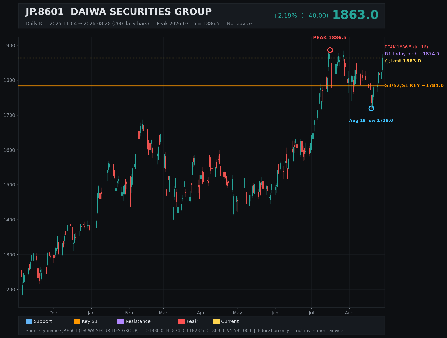
Task: Click the blue Support legend swatch
Action: 29,321
